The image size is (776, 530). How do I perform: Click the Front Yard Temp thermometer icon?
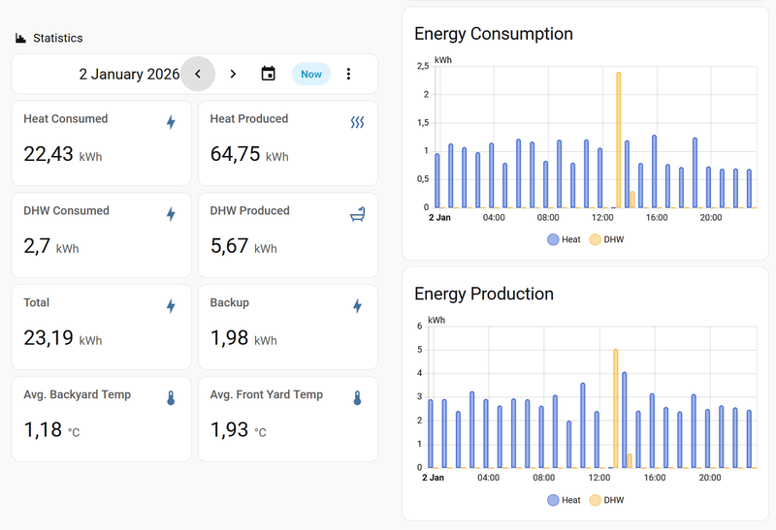pos(357,398)
